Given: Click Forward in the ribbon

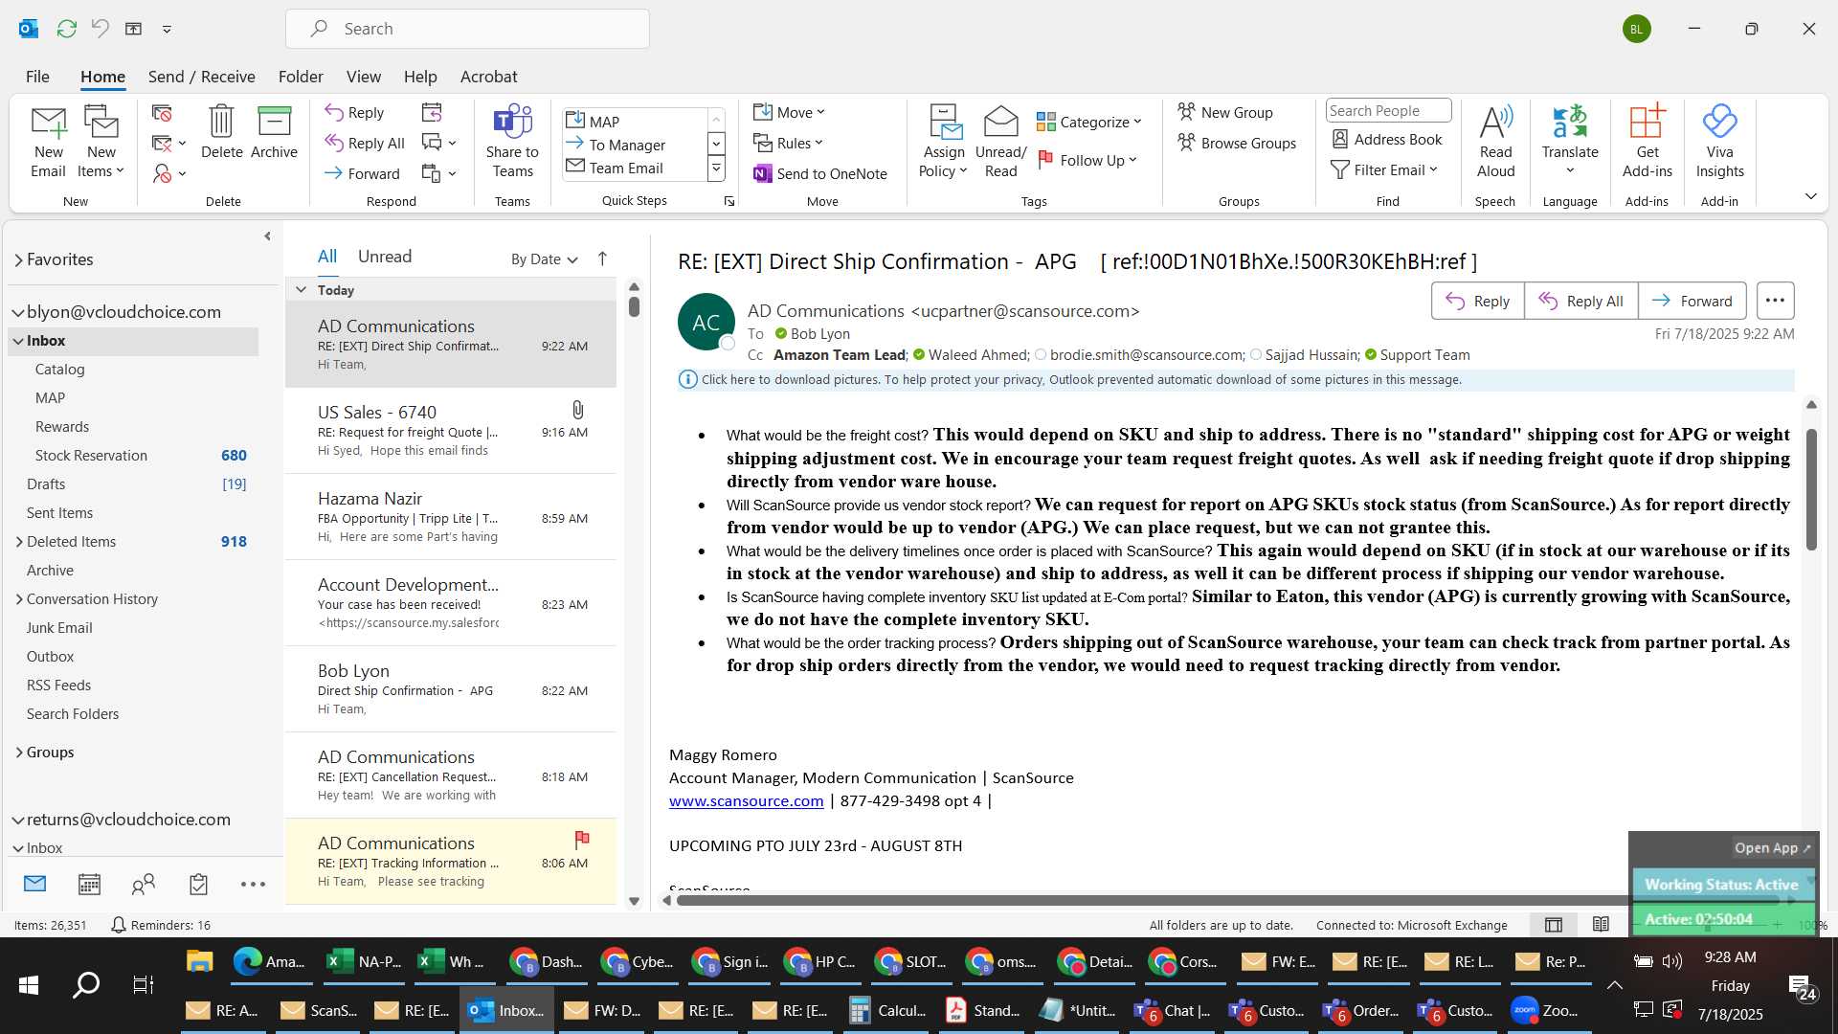Looking at the screenshot, I should [362, 173].
